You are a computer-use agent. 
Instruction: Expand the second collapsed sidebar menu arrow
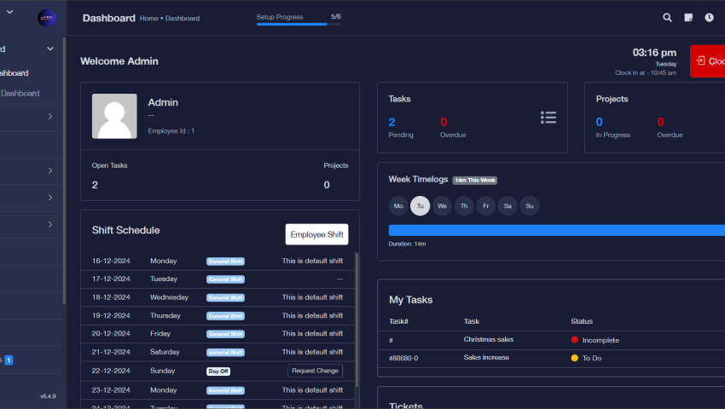pyautogui.click(x=50, y=170)
